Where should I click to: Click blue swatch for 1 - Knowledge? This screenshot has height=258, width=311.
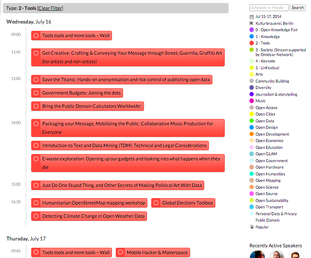(x=252, y=36)
